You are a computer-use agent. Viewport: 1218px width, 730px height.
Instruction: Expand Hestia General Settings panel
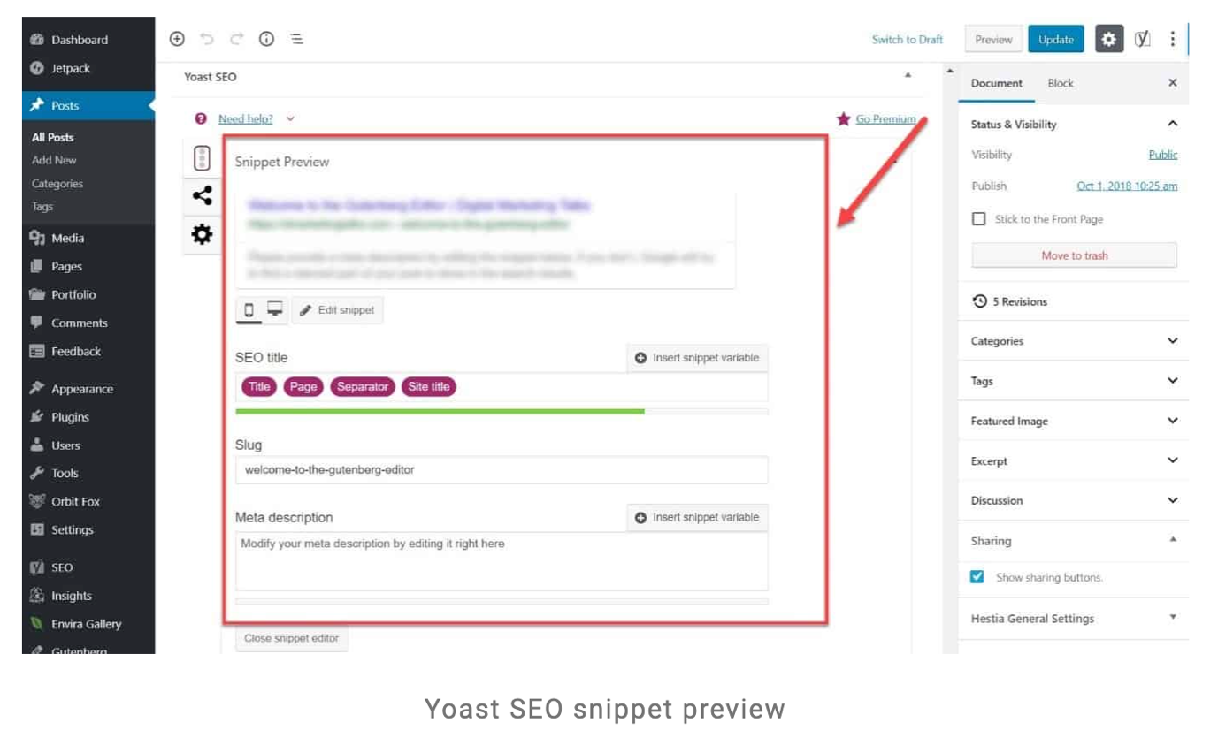1173,618
